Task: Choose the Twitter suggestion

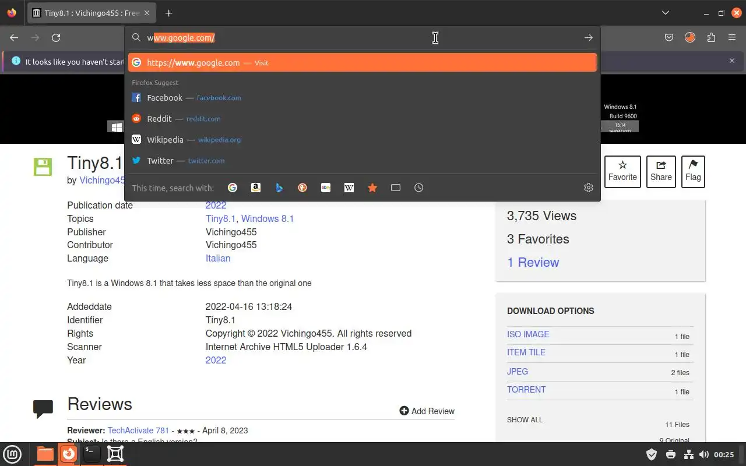Action: [363, 161]
